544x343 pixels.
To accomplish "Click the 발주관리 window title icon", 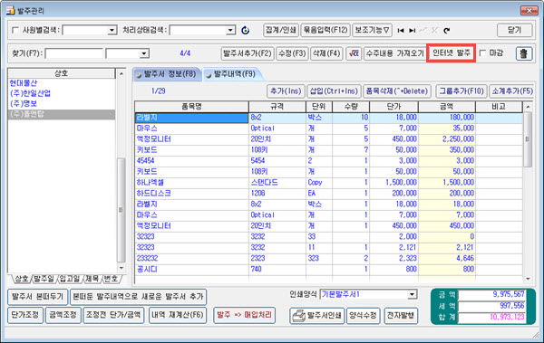I will [10, 11].
